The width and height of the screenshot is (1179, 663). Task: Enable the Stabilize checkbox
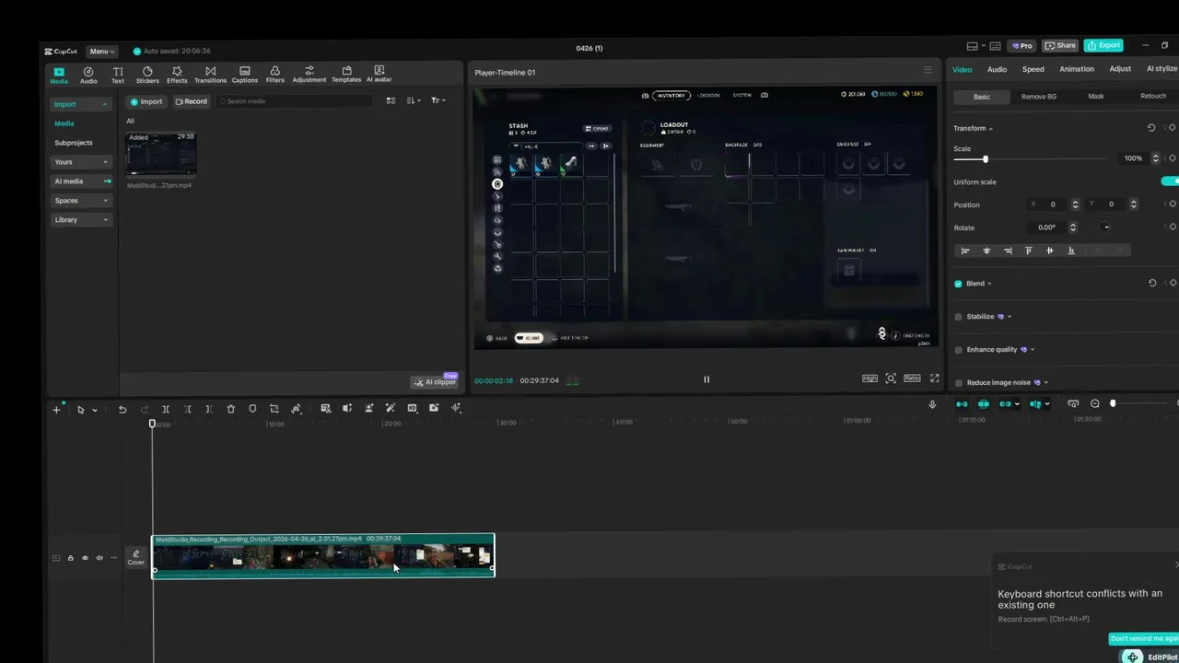tap(959, 317)
